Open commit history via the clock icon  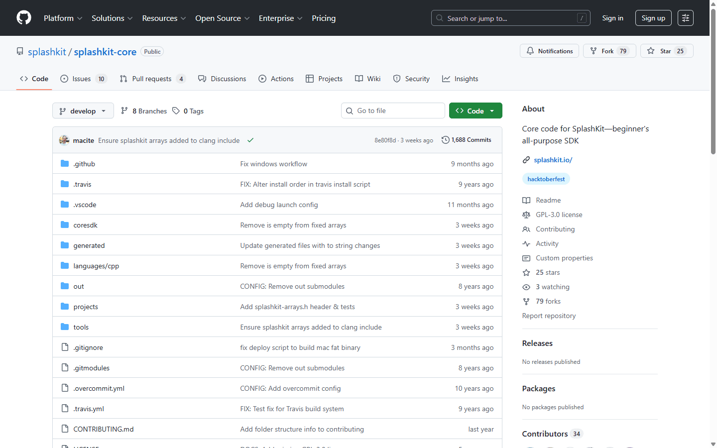coord(445,140)
